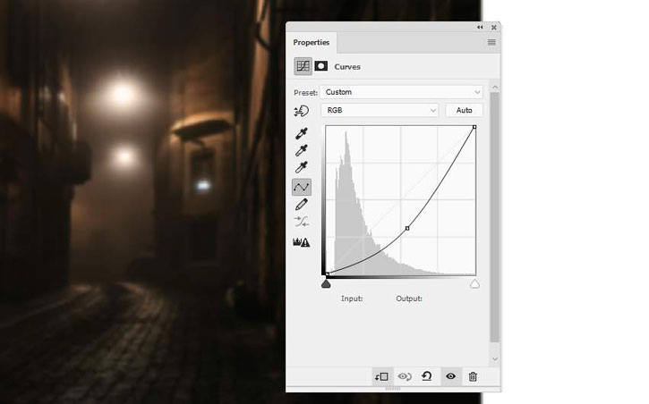Screen dimensions: 649x404
Task: Click the Curves title text
Action: pyautogui.click(x=347, y=66)
